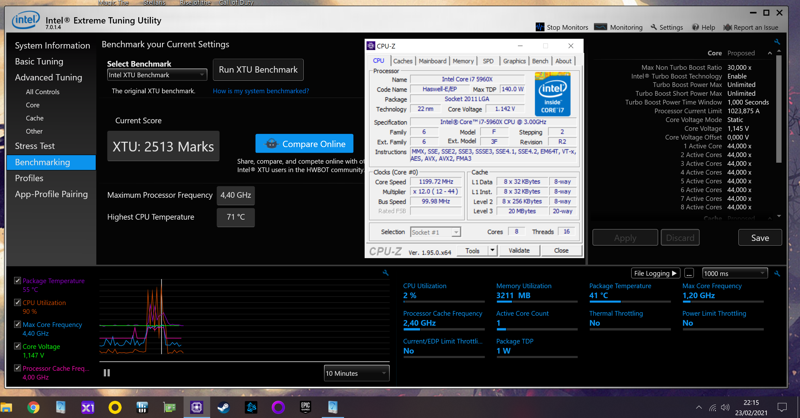Click the Stop Monitors waveform icon
The width and height of the screenshot is (800, 418).
pos(540,27)
